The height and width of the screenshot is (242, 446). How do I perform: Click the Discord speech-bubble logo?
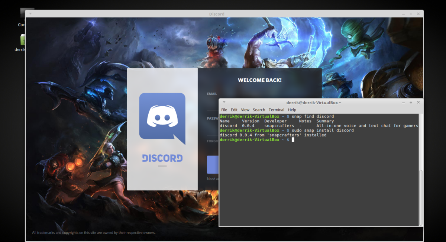pyautogui.click(x=162, y=116)
